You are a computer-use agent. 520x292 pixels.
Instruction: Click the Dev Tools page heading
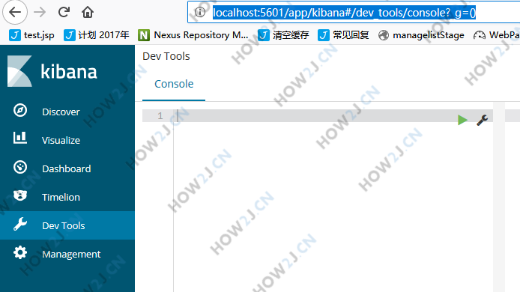pos(166,56)
